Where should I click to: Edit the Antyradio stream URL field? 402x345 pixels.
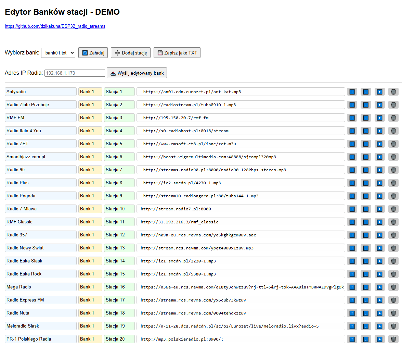(241, 91)
